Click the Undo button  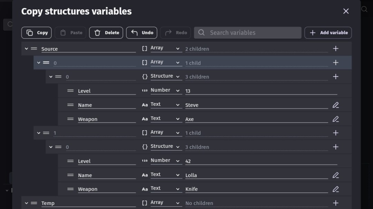coord(142,33)
